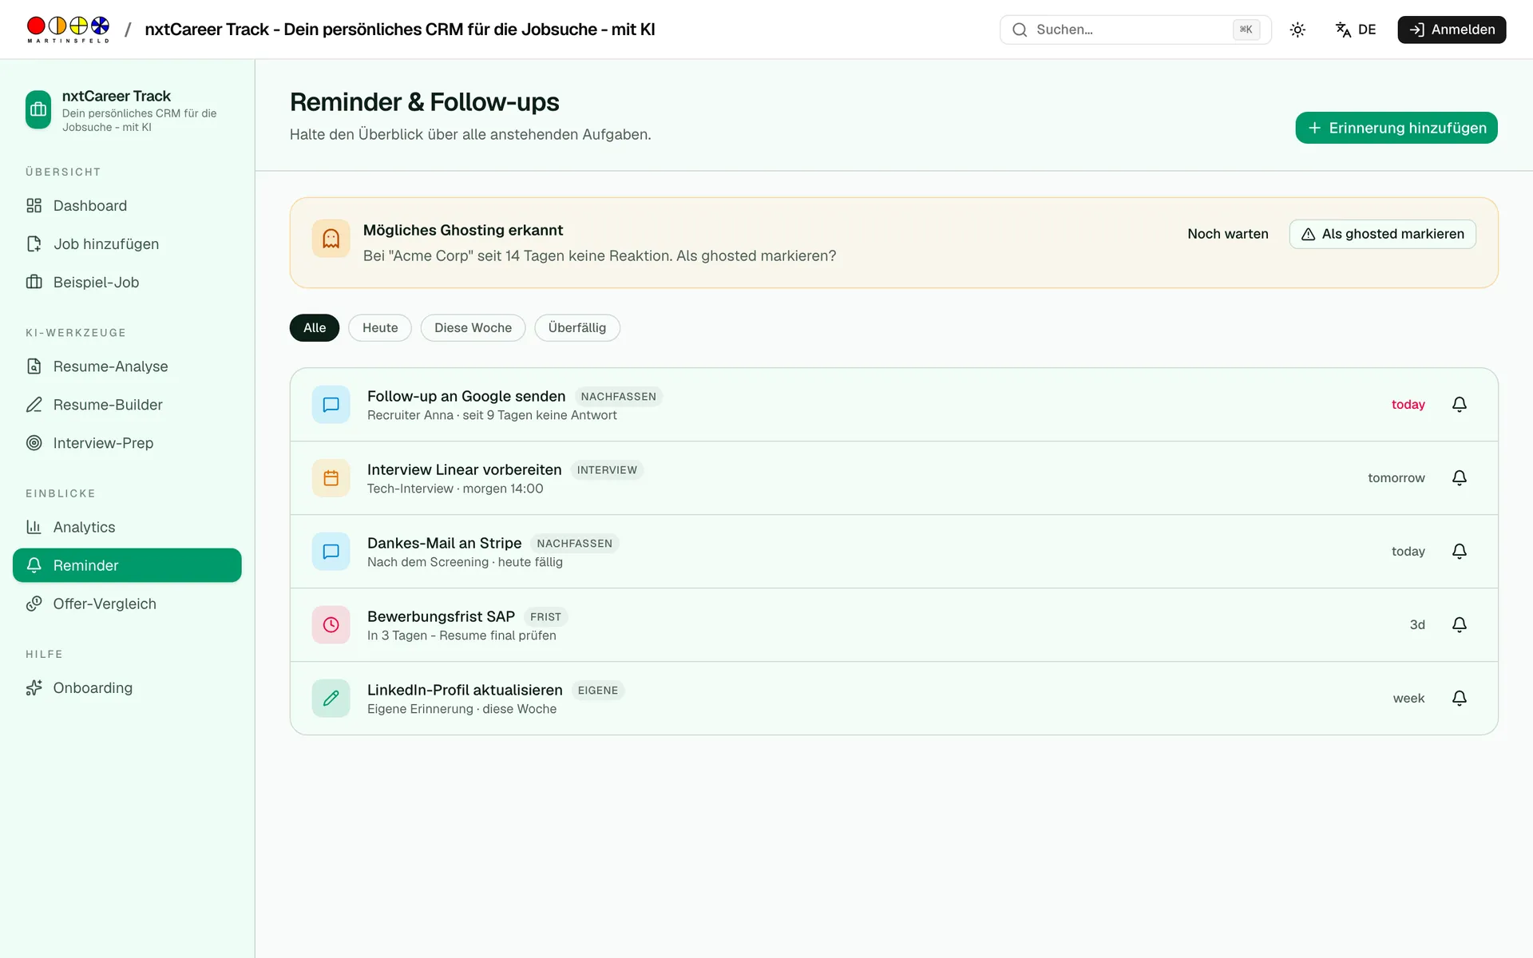Click the Martinsfeld colored circles logo
The image size is (1533, 958).
point(68,30)
